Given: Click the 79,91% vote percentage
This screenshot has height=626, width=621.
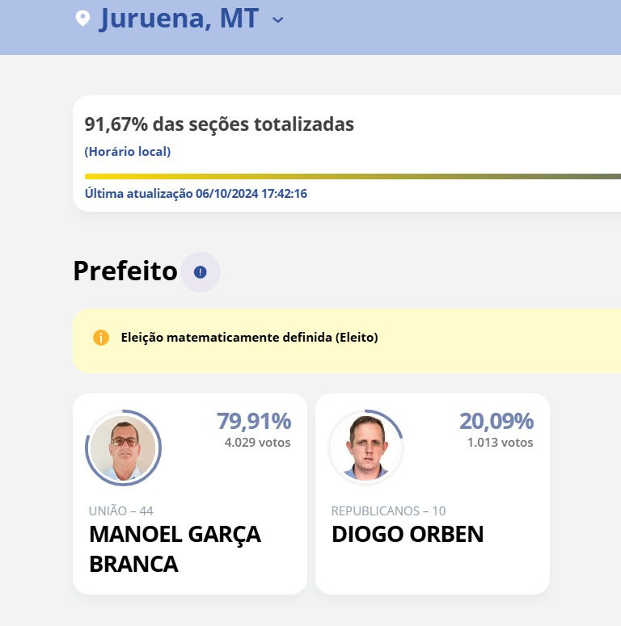Looking at the screenshot, I should (253, 421).
